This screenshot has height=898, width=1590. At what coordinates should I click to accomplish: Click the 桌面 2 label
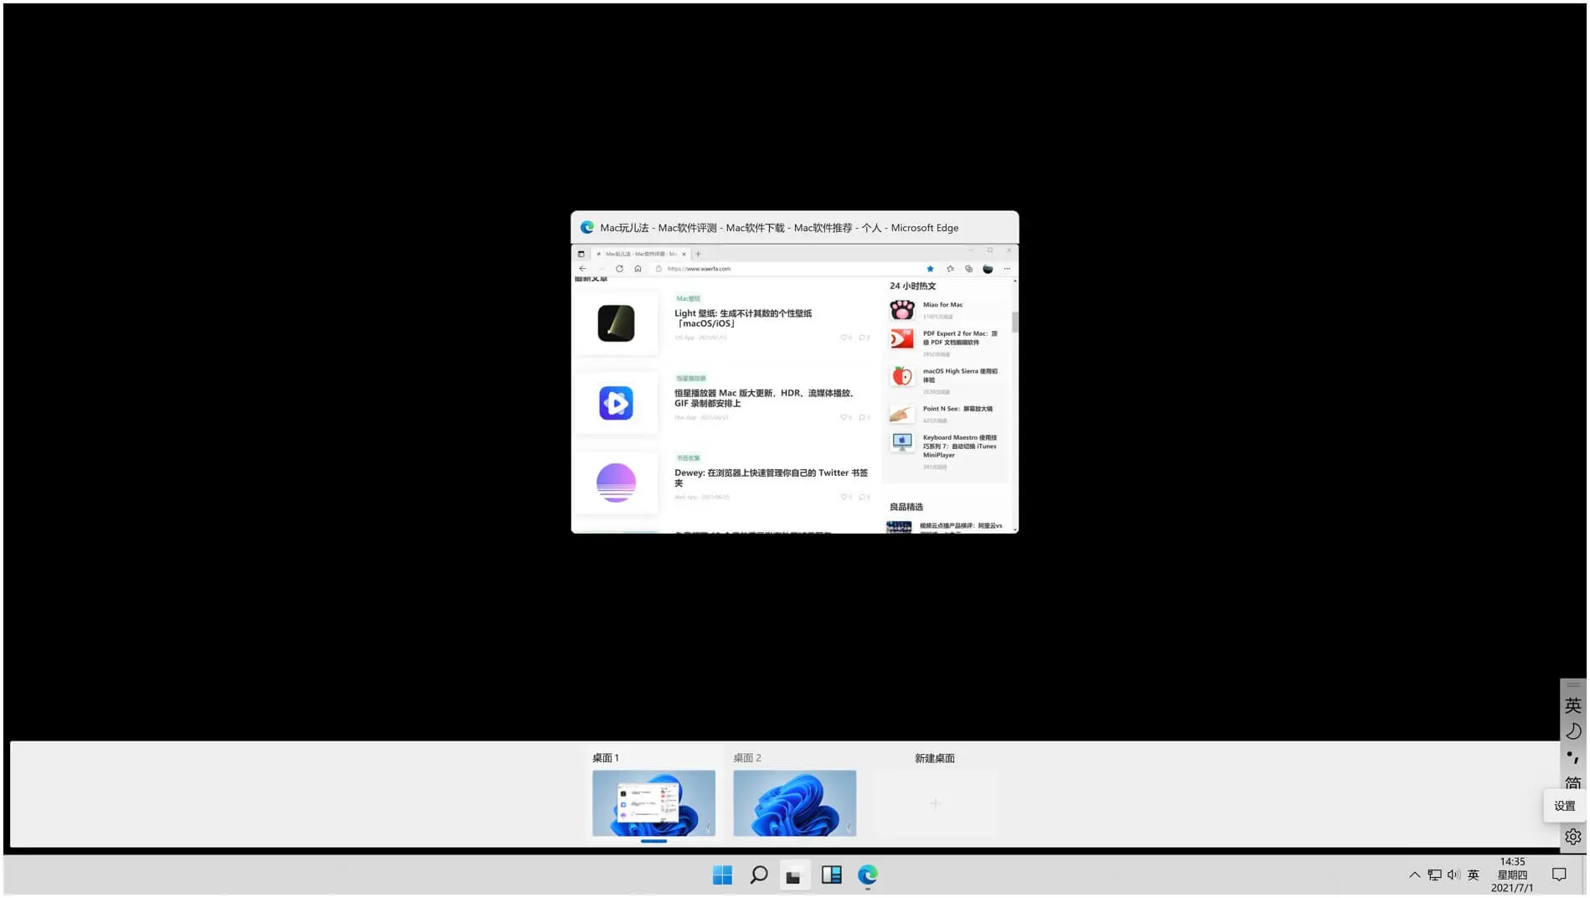tap(746, 758)
